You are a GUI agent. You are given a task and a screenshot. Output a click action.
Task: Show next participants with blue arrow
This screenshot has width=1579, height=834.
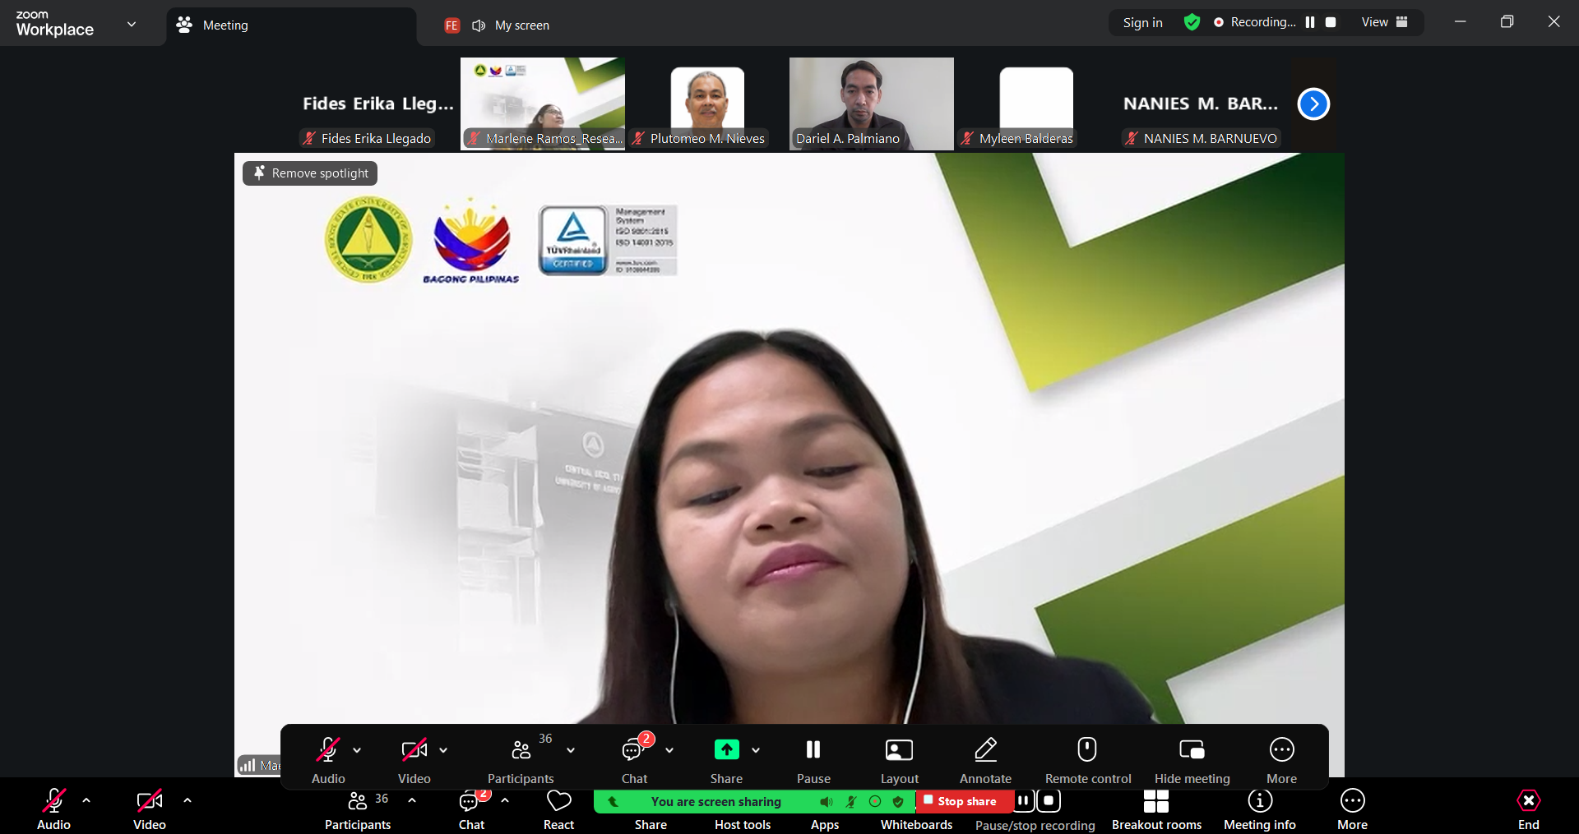click(x=1313, y=104)
